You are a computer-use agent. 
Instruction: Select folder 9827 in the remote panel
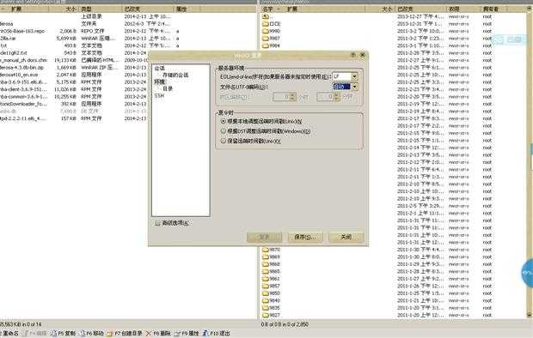pos(271,315)
